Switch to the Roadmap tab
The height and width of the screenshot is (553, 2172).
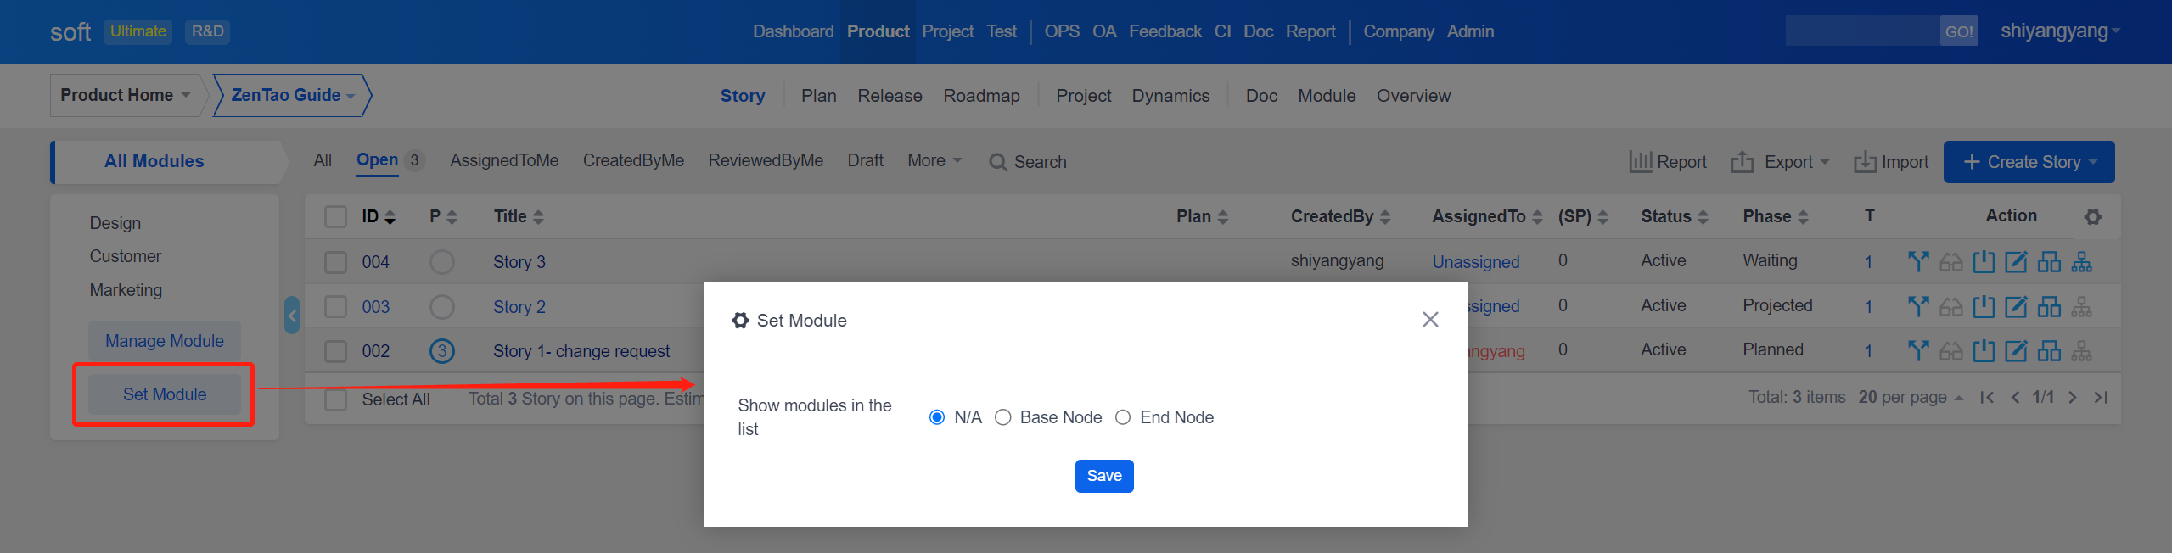point(981,96)
